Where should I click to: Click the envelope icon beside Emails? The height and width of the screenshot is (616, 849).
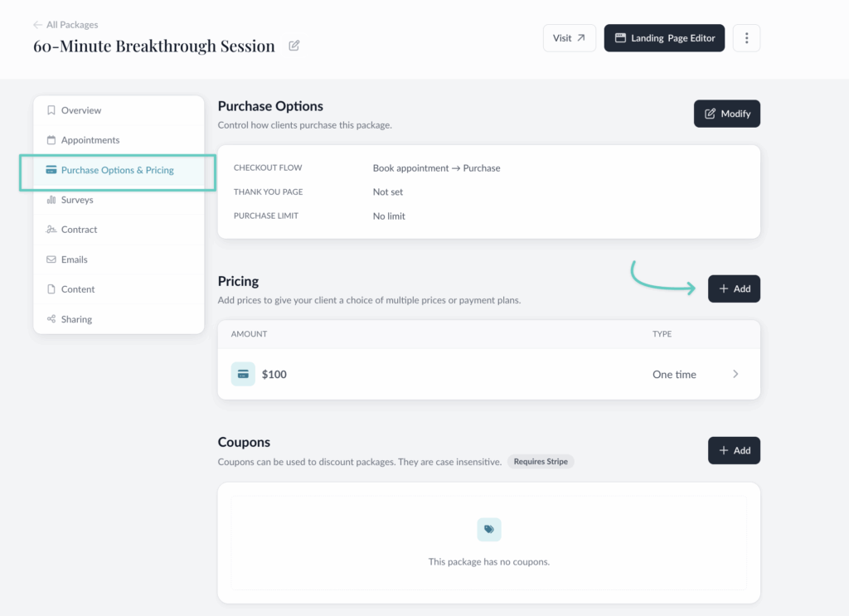point(51,259)
